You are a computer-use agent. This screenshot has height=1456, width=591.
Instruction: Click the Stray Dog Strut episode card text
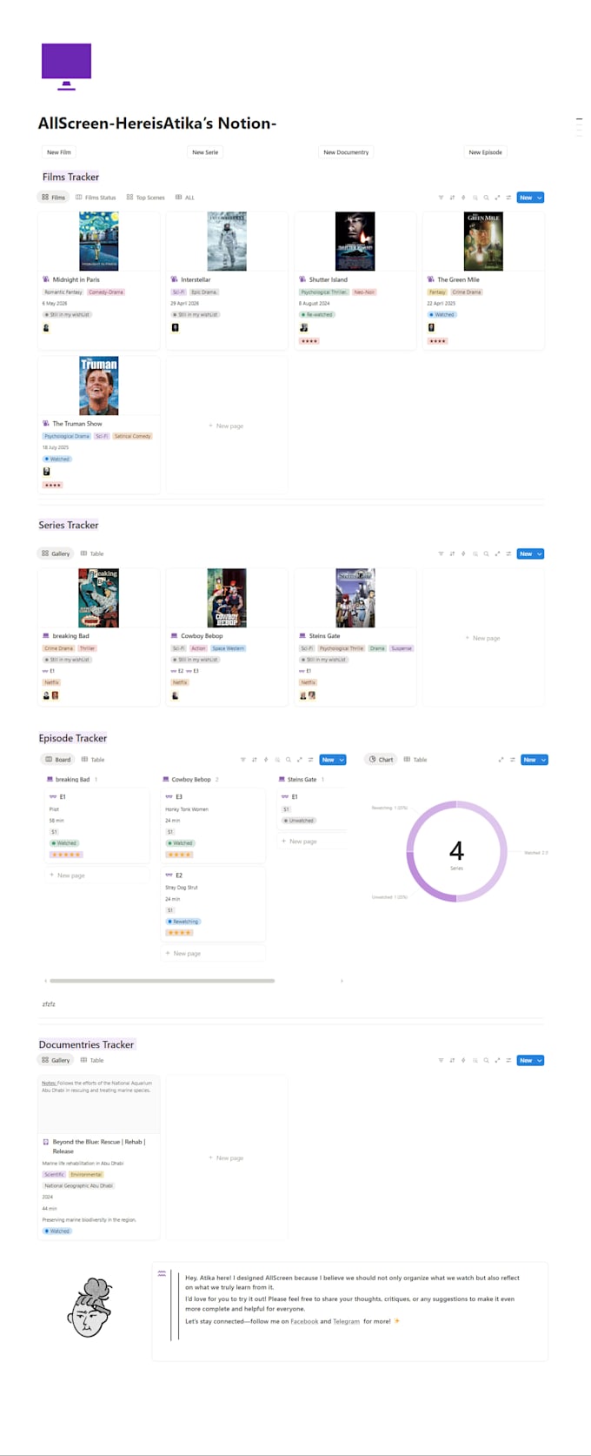(x=180, y=888)
